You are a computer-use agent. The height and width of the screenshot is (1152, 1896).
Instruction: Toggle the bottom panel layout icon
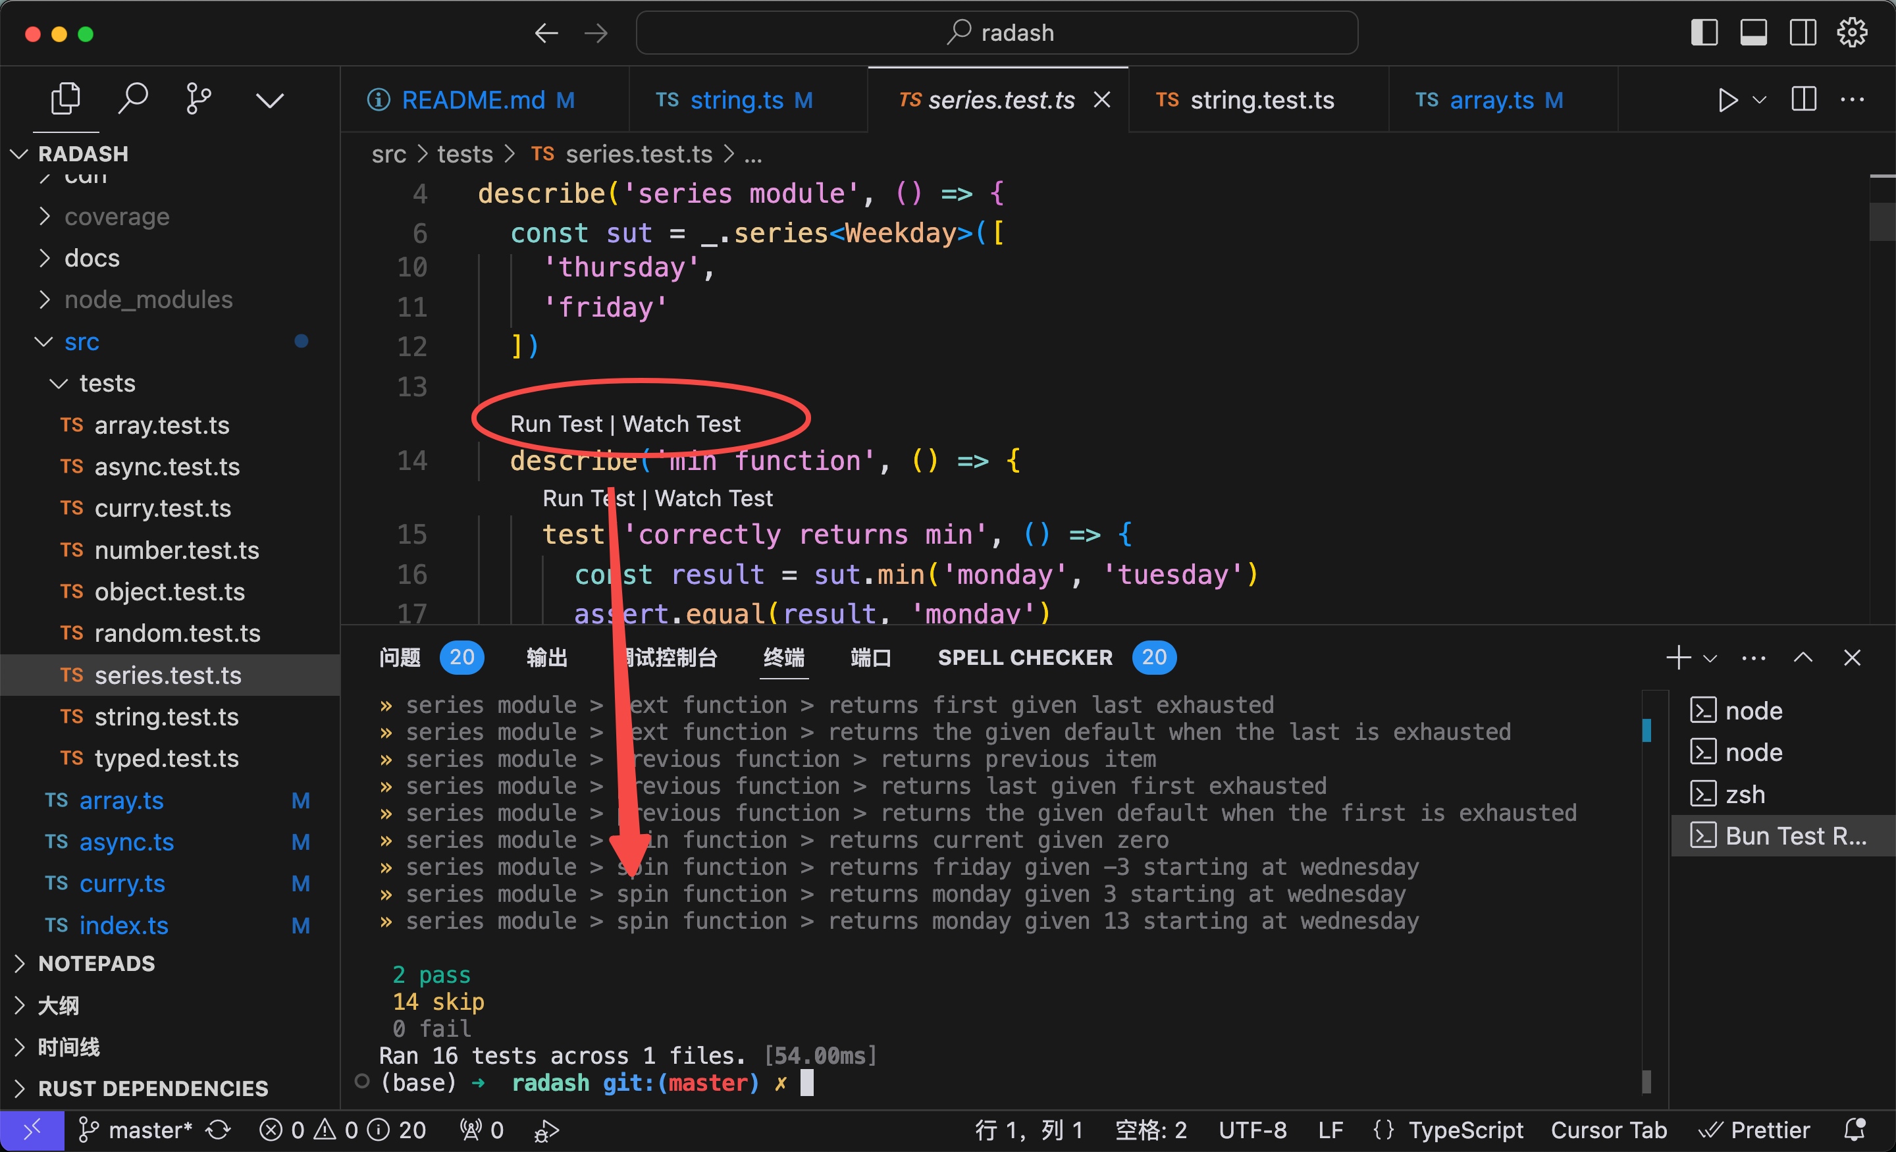pos(1753,33)
